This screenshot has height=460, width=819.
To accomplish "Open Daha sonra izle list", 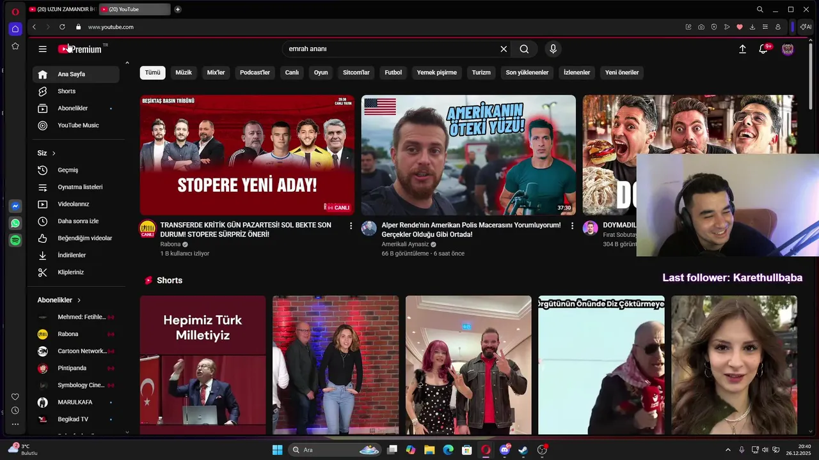I will [x=76, y=221].
